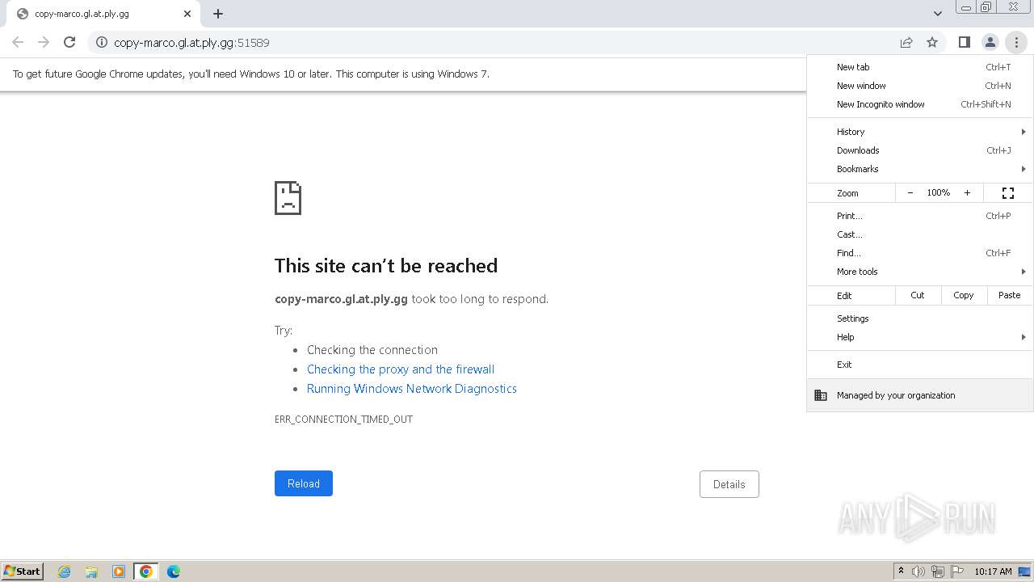Toggle the side panel icon

pyautogui.click(x=964, y=42)
